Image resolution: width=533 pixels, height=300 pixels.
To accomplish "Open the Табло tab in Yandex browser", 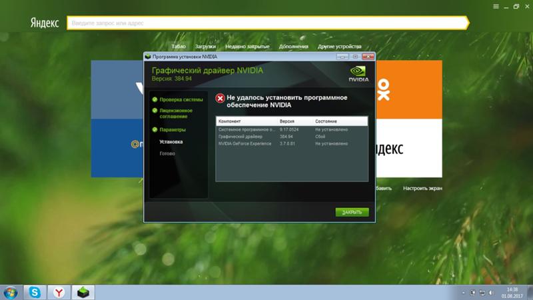I will pyautogui.click(x=179, y=46).
